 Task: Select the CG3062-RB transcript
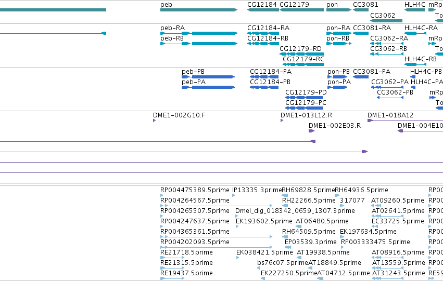coord(388,49)
